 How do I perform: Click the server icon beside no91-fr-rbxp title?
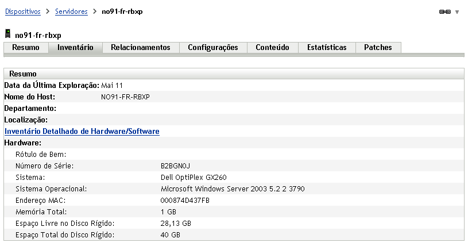click(8, 34)
